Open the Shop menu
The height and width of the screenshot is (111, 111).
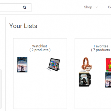88,7
